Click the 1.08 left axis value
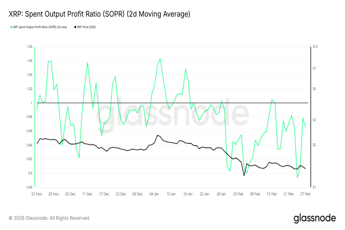 tap(29, 47)
